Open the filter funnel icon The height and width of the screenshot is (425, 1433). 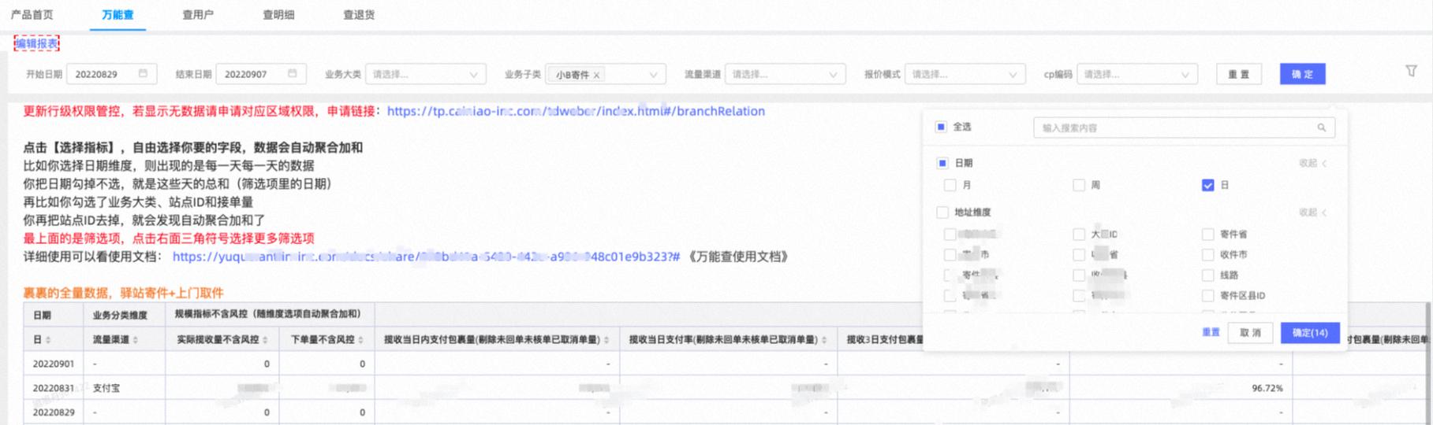1411,71
